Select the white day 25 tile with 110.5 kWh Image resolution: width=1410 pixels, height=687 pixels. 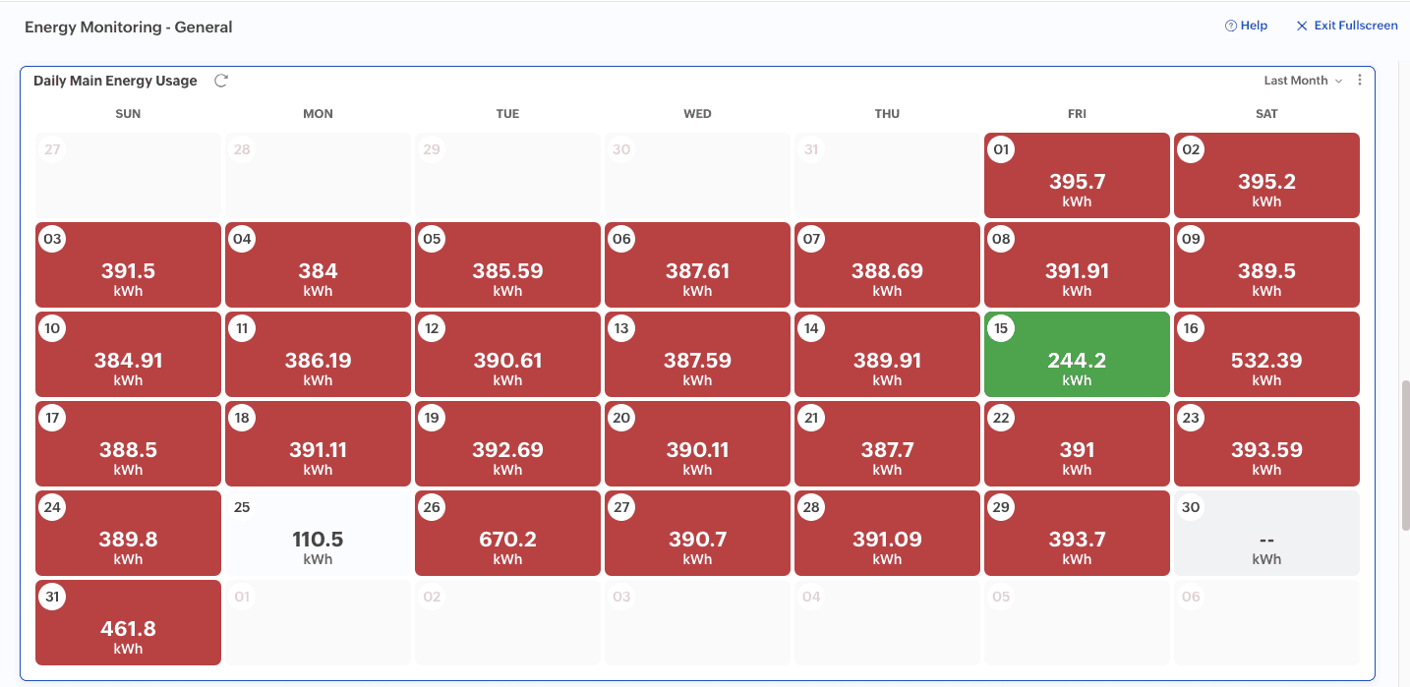pyautogui.click(x=318, y=534)
